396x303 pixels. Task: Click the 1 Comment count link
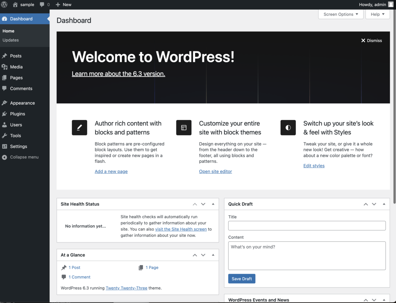[x=80, y=277]
